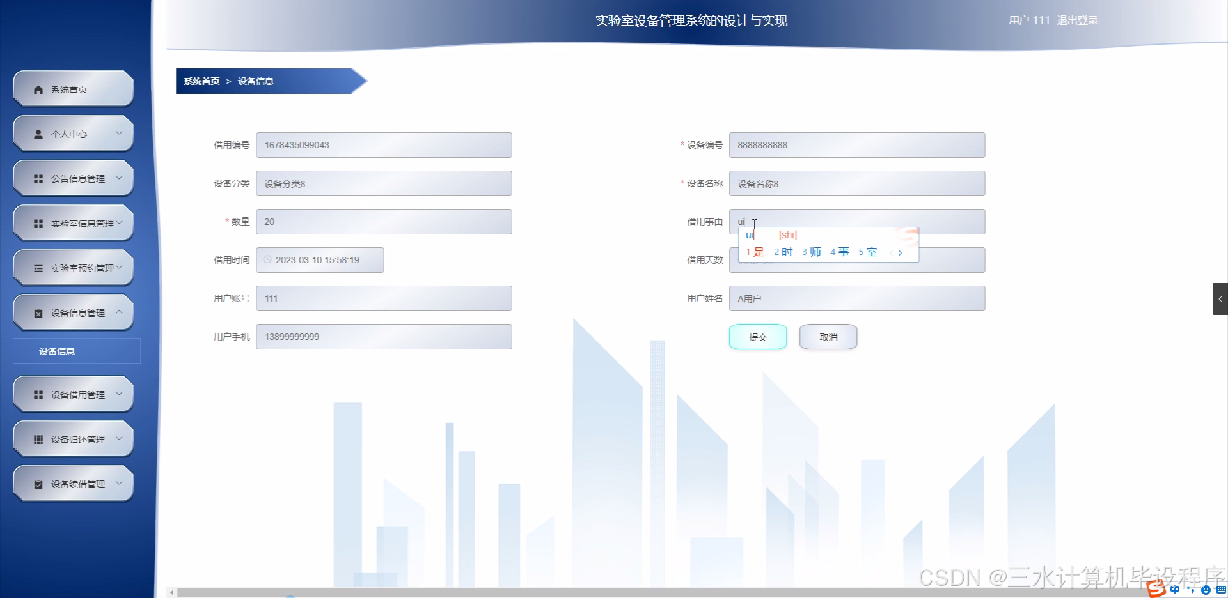Click 退出登录 in the top bar
The height and width of the screenshot is (598, 1228).
click(x=1078, y=20)
